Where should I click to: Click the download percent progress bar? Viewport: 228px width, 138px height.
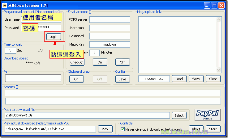33,78
